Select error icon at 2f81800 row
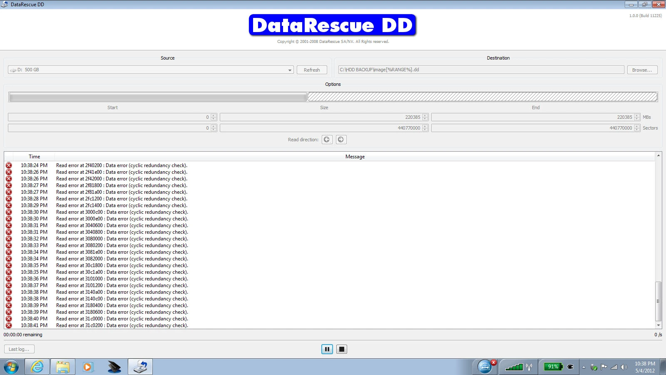This screenshot has height=375, width=666. coord(9,185)
